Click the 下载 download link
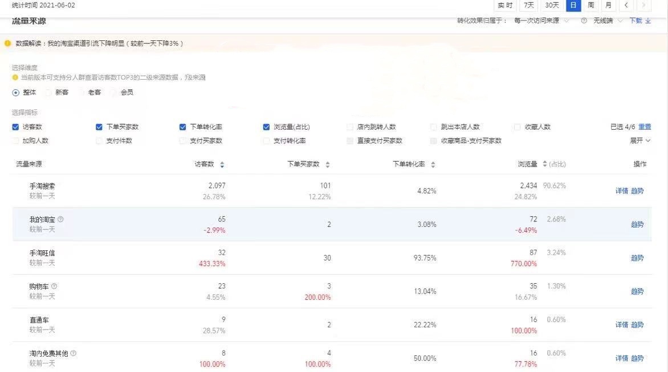Image resolution: width=668 pixels, height=372 pixels. pos(636,21)
